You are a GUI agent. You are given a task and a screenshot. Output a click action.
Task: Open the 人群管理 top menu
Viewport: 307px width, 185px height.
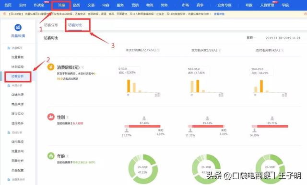(x=267, y=5)
